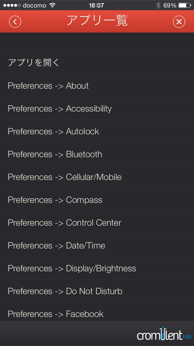The image size is (194, 346).
Task: Pick Preferences -> Autolock
Action: pyautogui.click(x=54, y=131)
